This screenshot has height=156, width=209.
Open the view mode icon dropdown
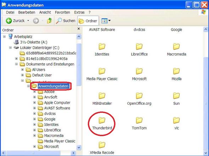coord(106,21)
